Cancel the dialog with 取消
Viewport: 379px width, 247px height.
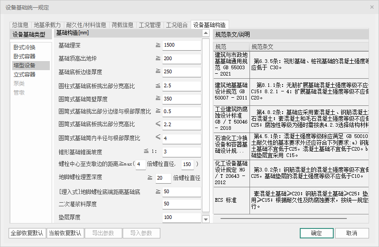coord(351,233)
